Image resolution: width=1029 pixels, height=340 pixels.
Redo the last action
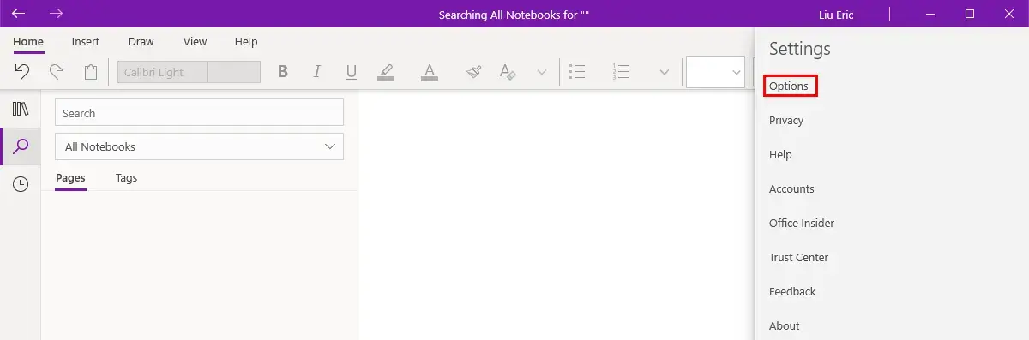(57, 72)
